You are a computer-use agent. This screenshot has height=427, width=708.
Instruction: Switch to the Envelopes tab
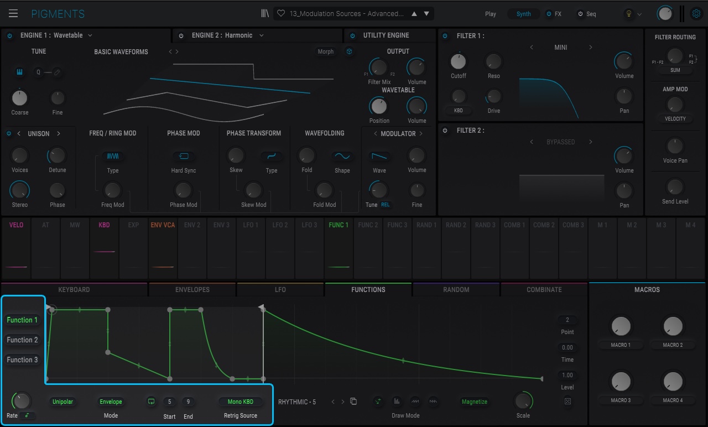point(192,289)
